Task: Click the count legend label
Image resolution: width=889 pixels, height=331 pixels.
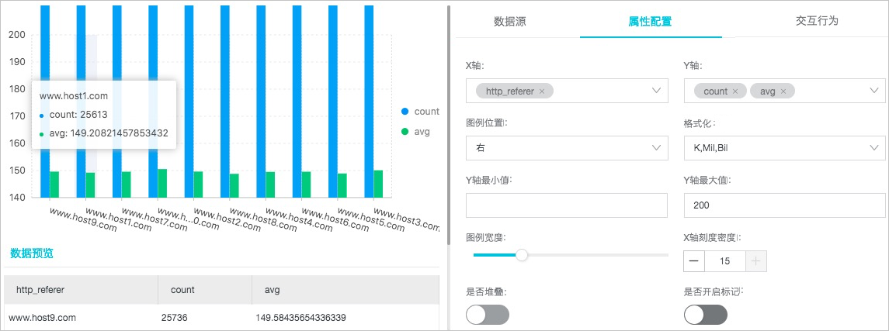Action: pos(426,112)
